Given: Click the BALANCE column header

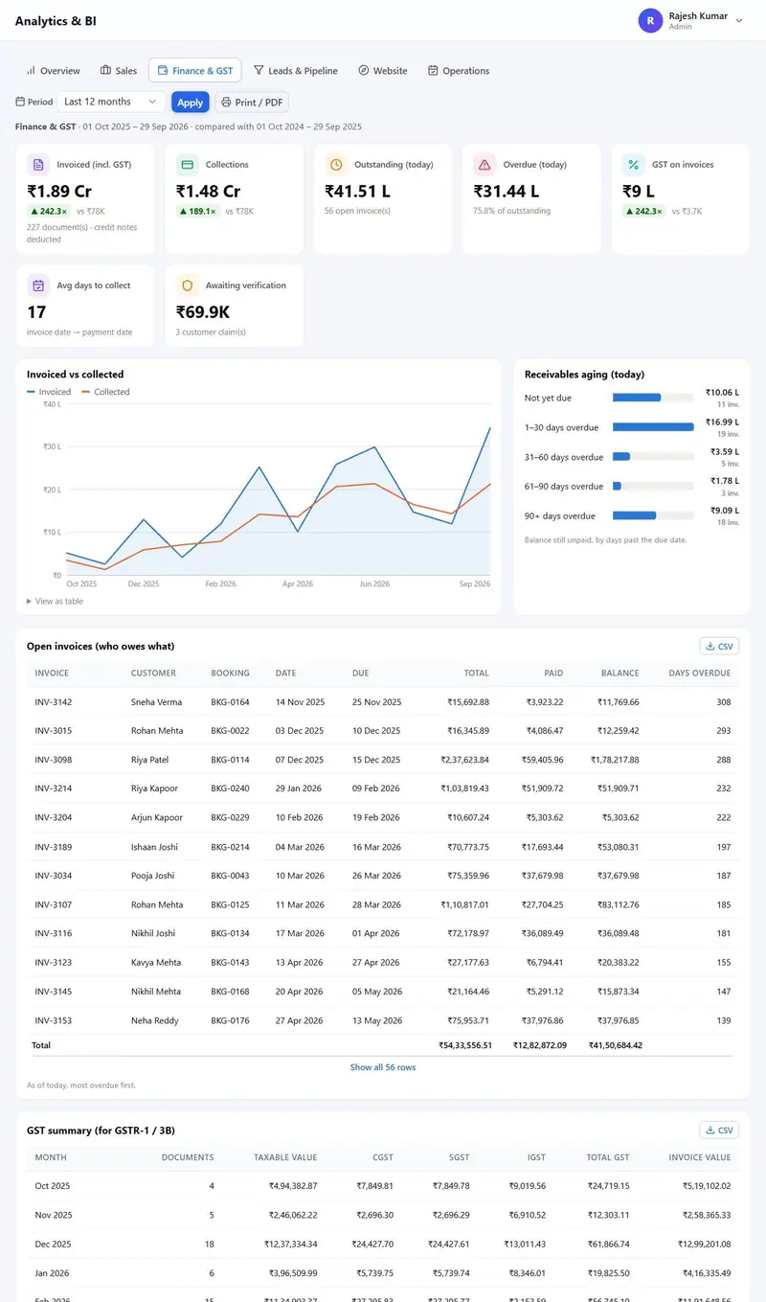Looking at the screenshot, I should 620,674.
